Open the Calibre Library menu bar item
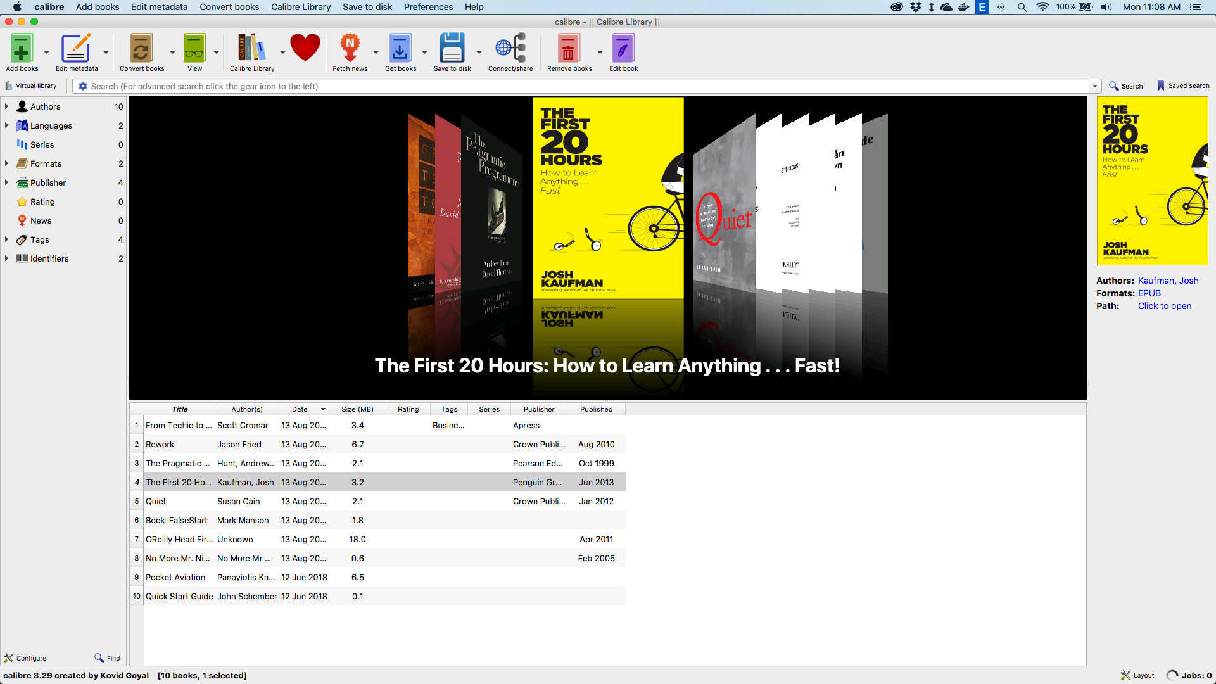Viewport: 1216px width, 684px height. point(301,7)
